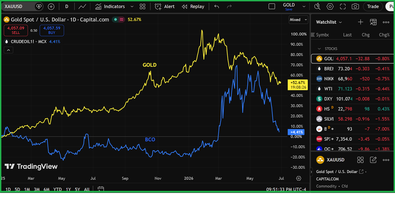Open chart style line icon
The height and width of the screenshot is (217, 395).
[82, 7]
